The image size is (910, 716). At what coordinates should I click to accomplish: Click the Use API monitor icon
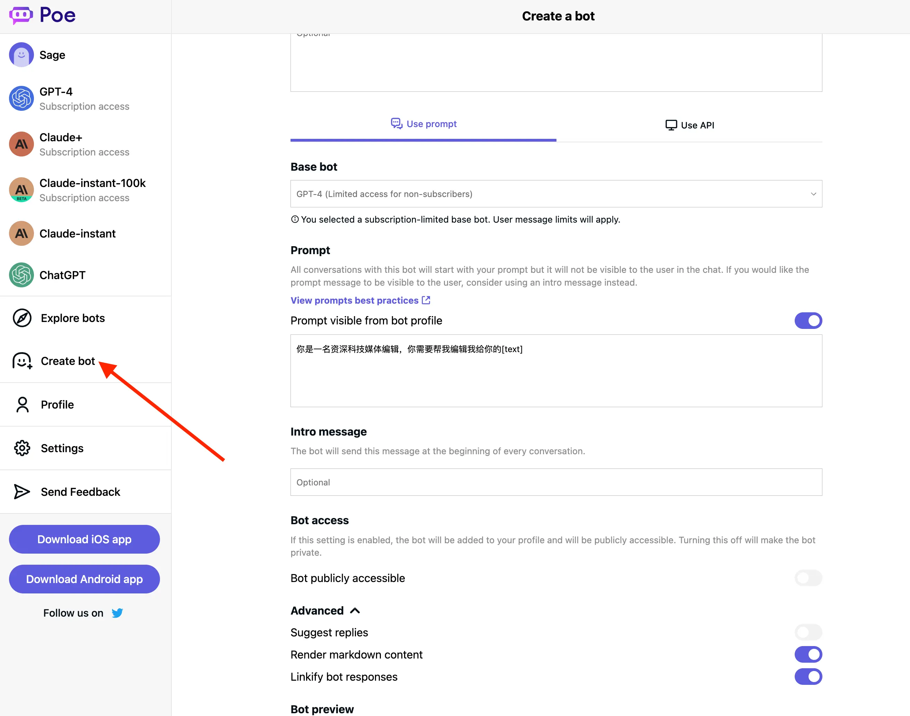[x=671, y=125]
